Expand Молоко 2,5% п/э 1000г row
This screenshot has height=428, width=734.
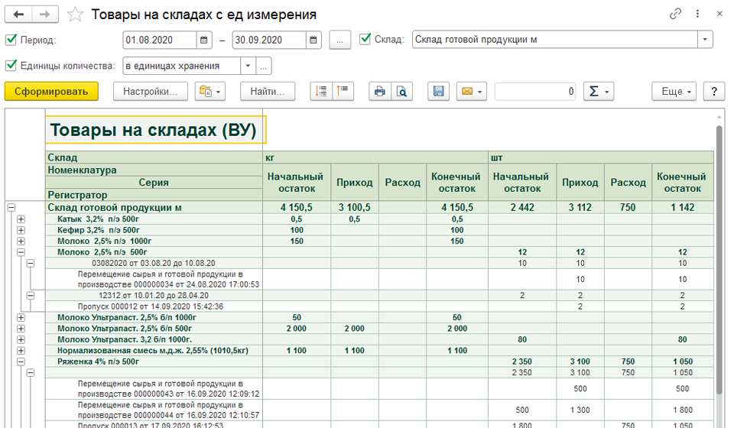point(21,241)
